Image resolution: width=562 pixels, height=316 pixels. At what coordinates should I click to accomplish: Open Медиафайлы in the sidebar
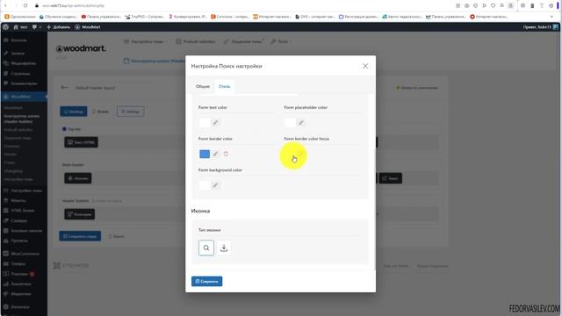click(x=24, y=63)
